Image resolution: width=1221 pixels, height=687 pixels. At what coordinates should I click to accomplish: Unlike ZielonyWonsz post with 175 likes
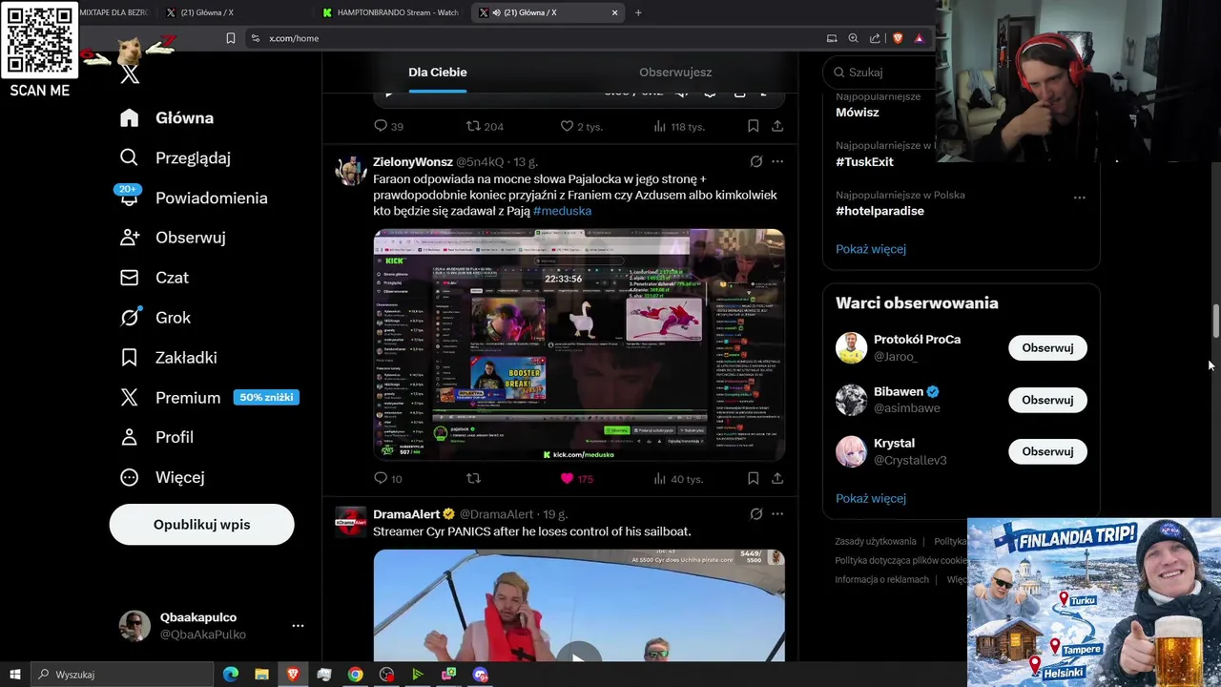tap(576, 478)
